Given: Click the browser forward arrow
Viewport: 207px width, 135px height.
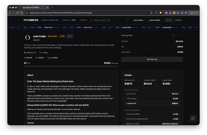Looking at the screenshot, I should pos(14,13).
